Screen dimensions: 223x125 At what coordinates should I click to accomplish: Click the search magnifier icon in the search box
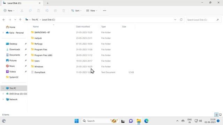pyautogui.click(x=217, y=20)
